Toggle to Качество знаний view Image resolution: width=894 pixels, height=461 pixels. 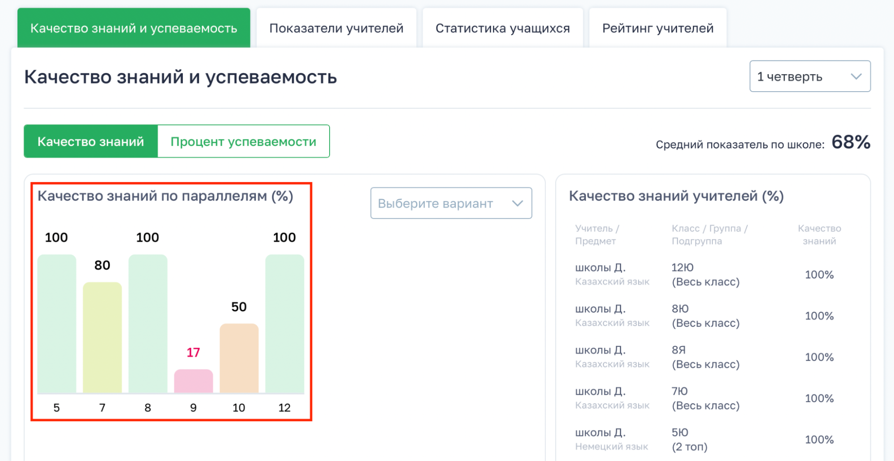tap(91, 142)
